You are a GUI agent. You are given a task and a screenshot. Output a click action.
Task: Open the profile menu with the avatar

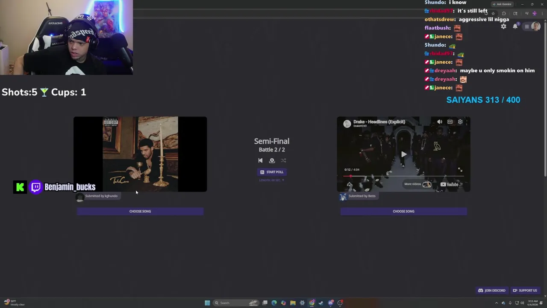point(532,26)
